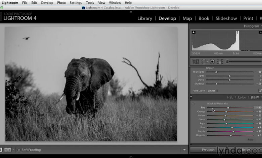Click the B&W Mix targeted adjustment tool
The image size is (262, 158).
click(x=193, y=104)
